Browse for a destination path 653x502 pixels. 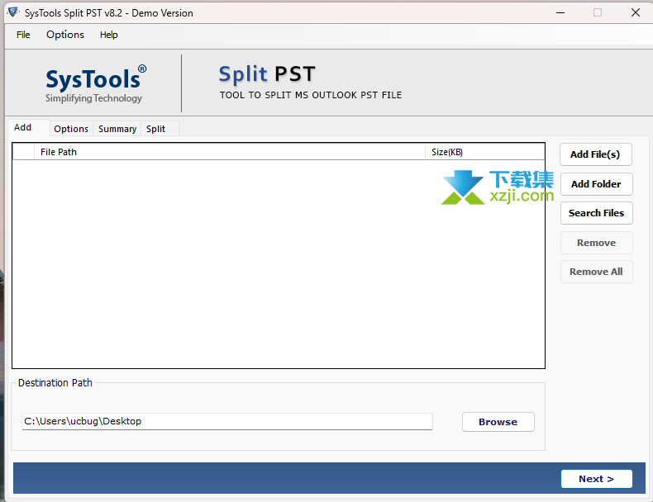click(498, 422)
